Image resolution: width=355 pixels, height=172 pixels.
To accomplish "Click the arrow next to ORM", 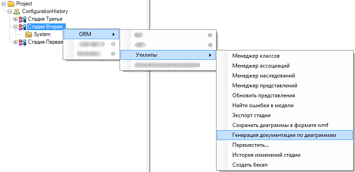I will (x=113, y=35).
